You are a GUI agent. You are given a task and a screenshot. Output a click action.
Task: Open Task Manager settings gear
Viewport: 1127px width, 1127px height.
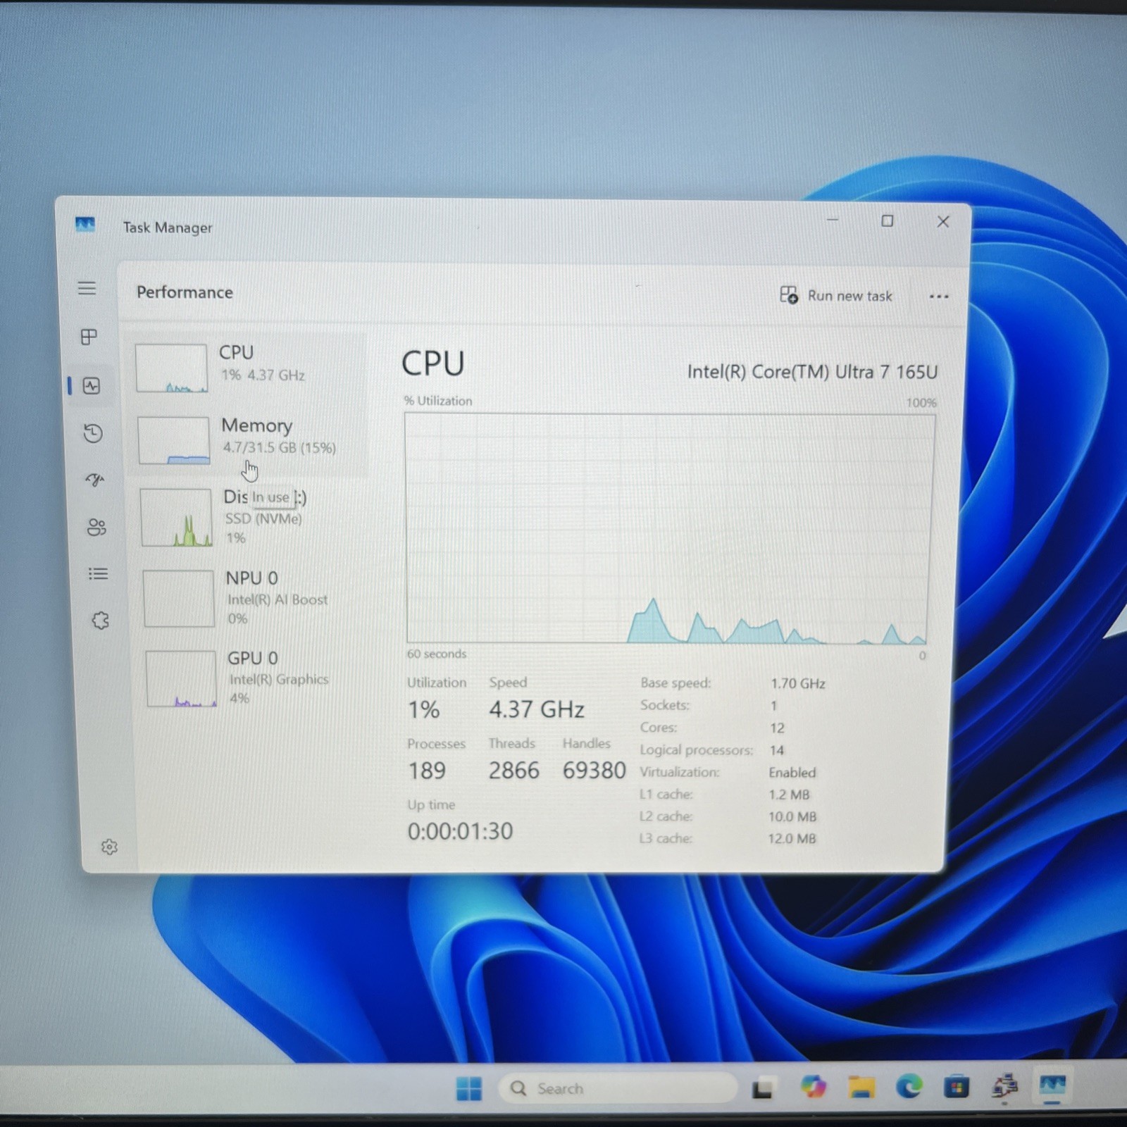[109, 847]
